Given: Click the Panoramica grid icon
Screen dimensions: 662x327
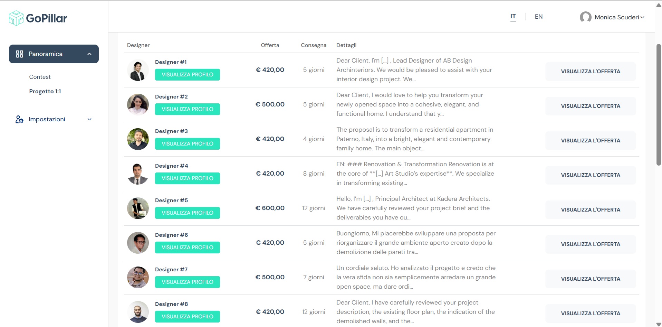Looking at the screenshot, I should click(x=19, y=54).
